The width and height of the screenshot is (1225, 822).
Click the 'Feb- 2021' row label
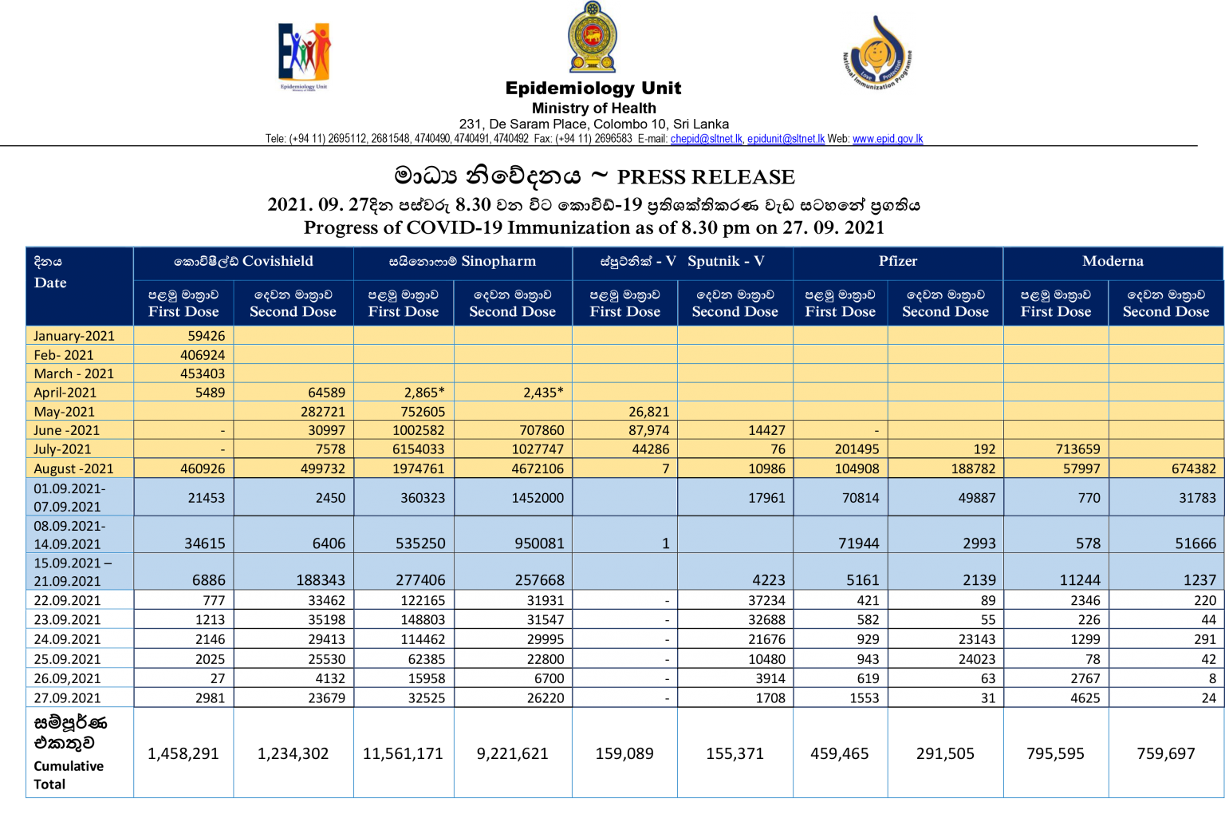pyautogui.click(x=64, y=355)
